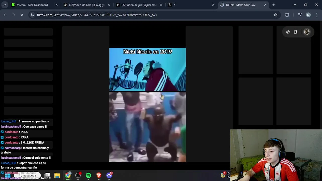The height and width of the screenshot is (181, 322).
Task: Open Discord from the taskbar
Action: (109, 175)
